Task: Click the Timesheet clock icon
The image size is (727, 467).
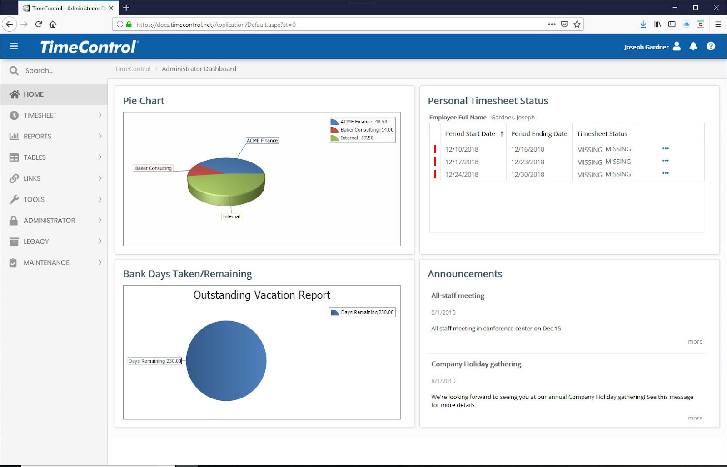Action: [14, 115]
